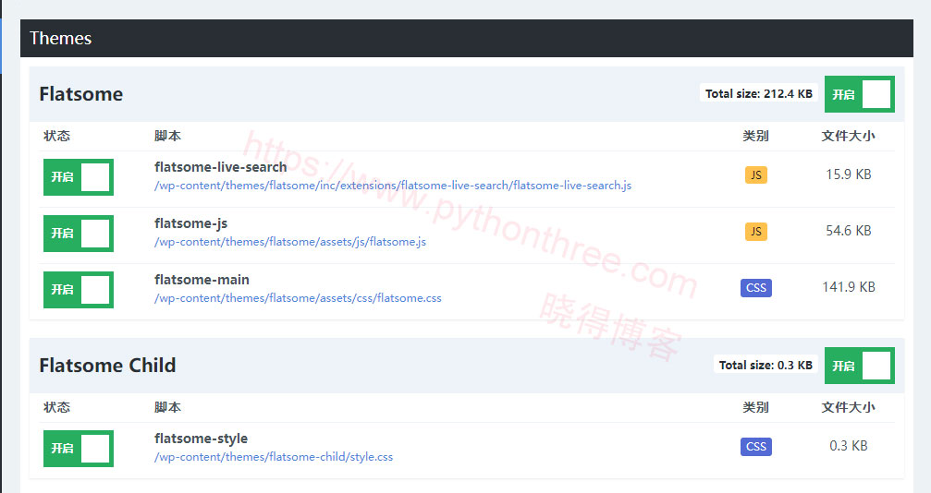The width and height of the screenshot is (931, 493).
Task: Click the 文件大小 column header in Flatsome table
Action: [848, 136]
